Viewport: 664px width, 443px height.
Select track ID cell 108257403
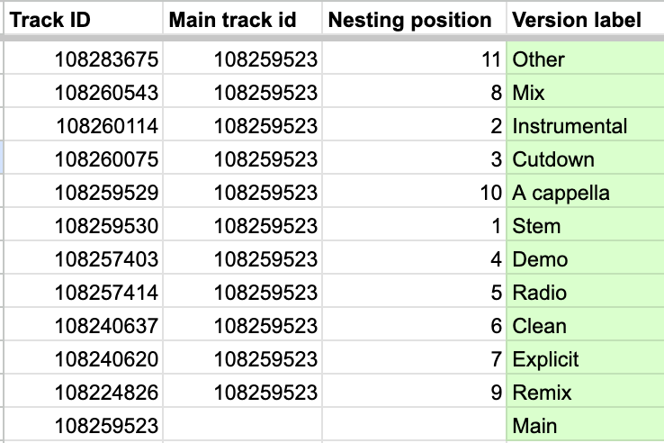84,258
